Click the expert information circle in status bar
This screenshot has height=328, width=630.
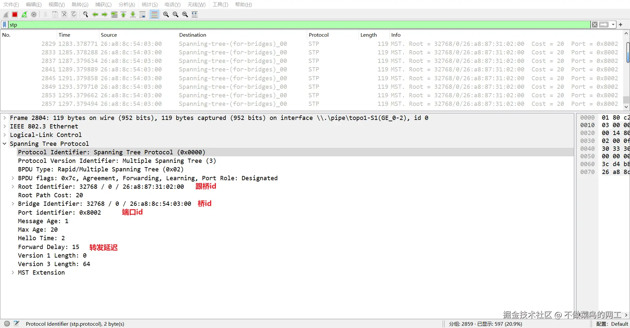pyautogui.click(x=7, y=324)
